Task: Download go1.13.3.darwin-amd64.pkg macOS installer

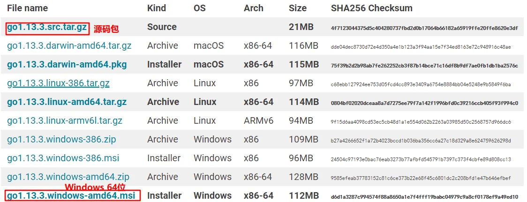Action: coord(67,64)
